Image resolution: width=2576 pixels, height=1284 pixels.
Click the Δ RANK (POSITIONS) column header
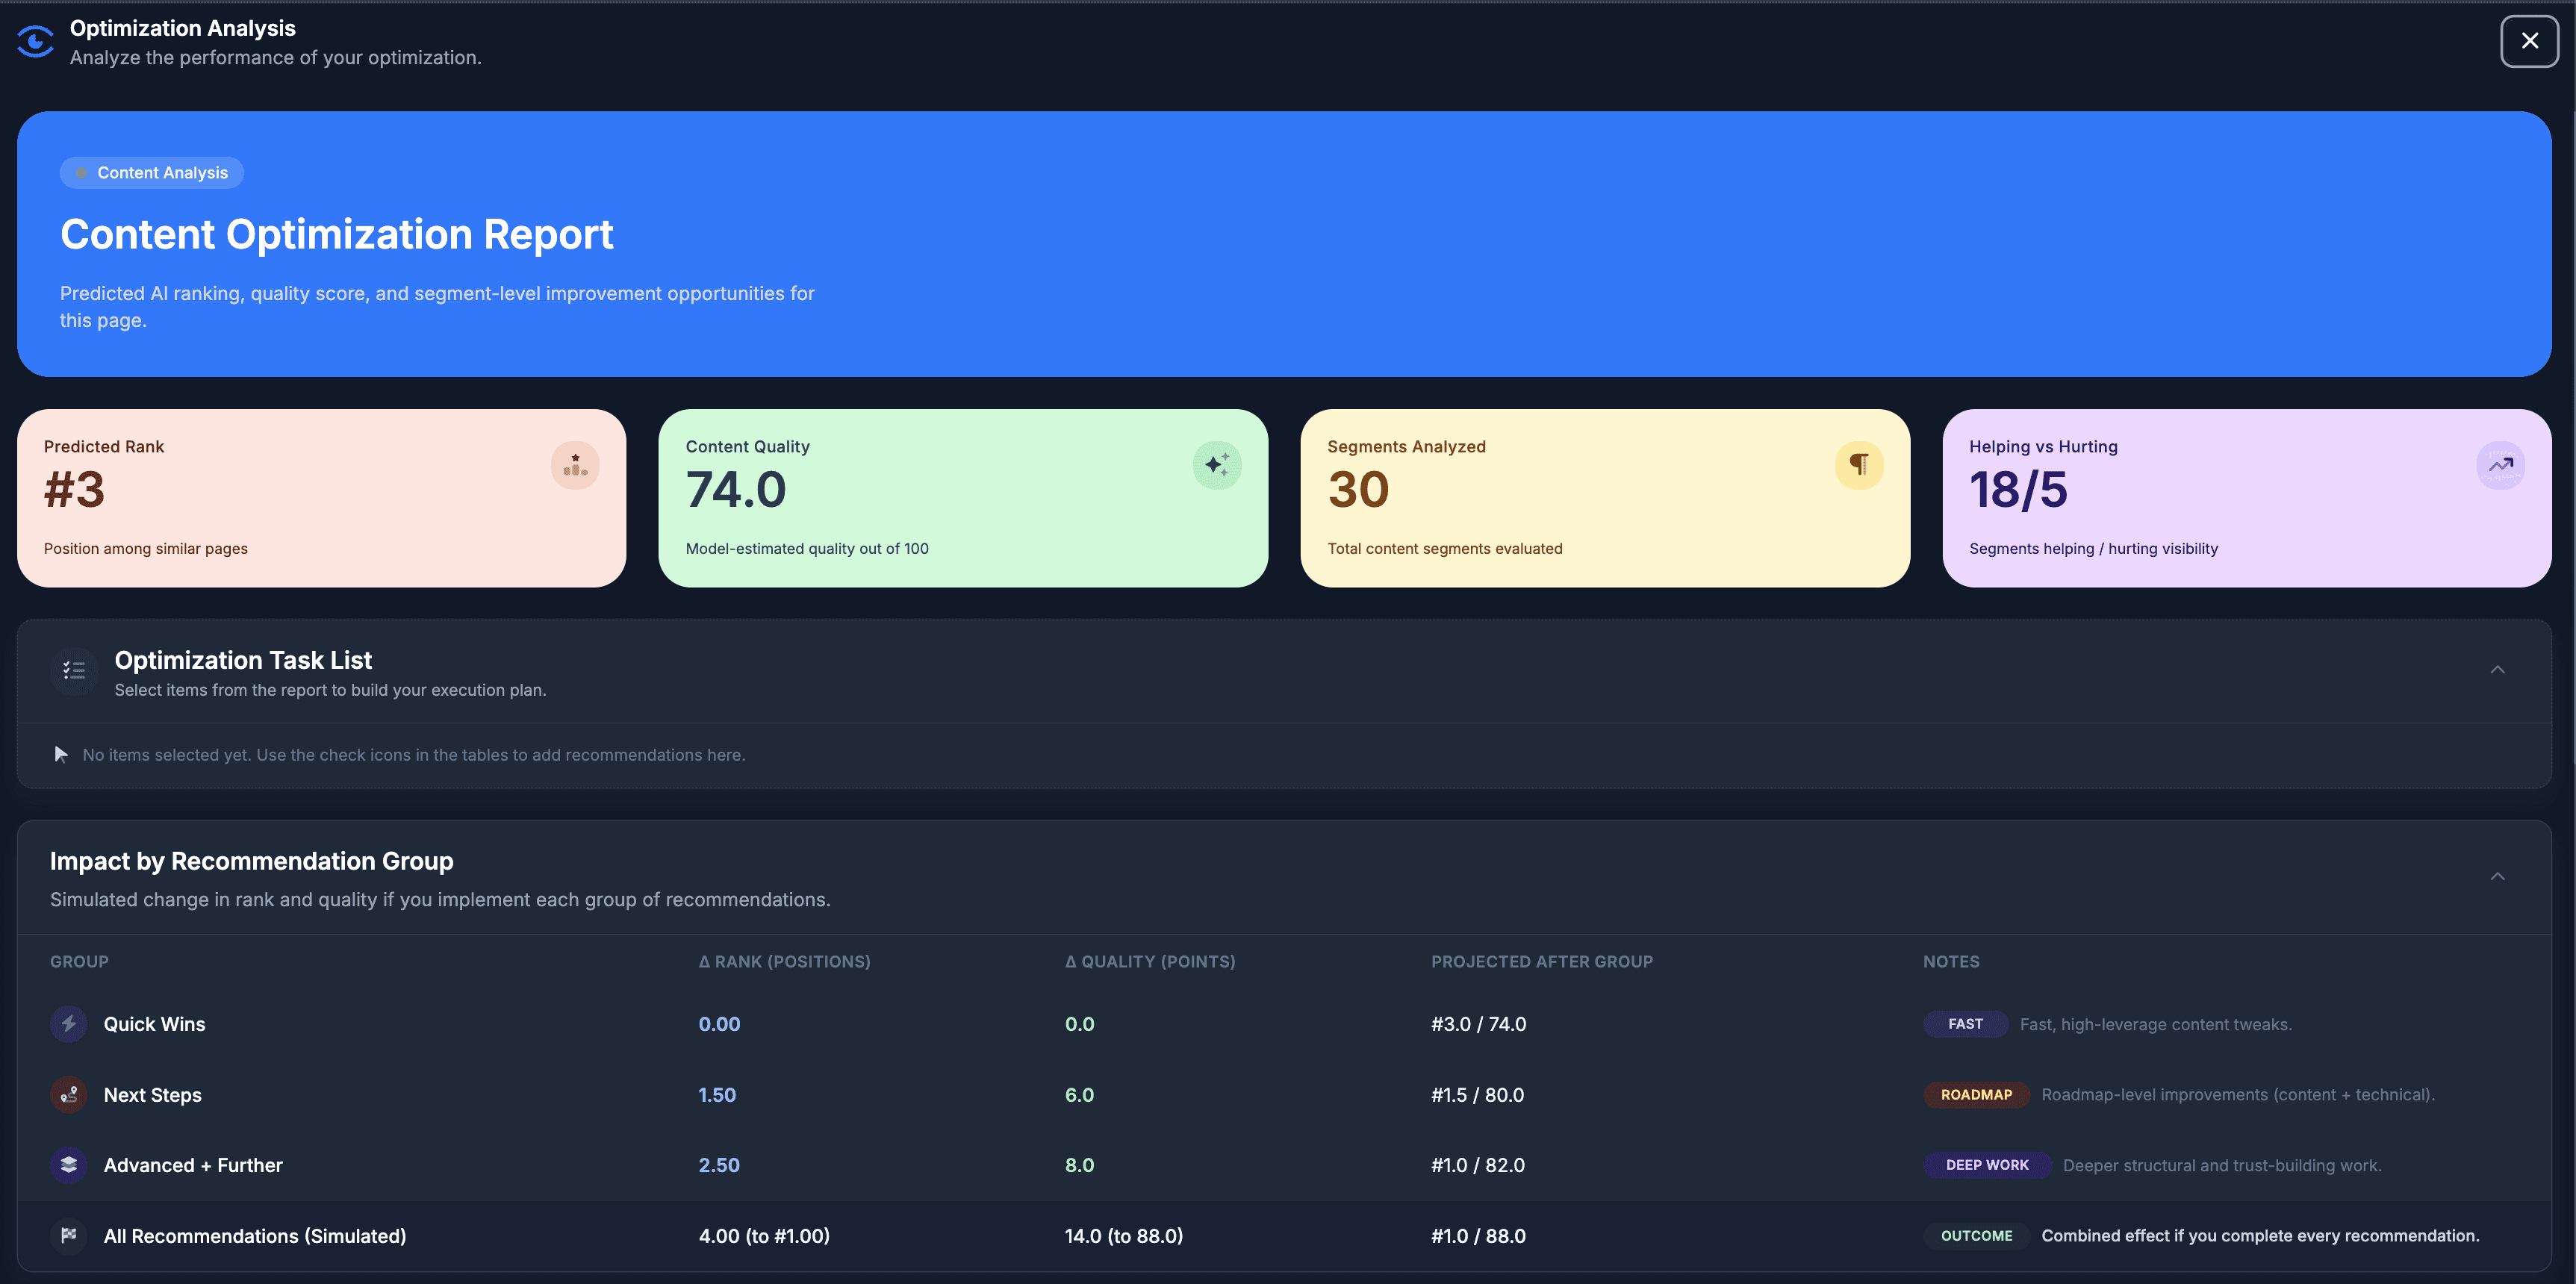784,962
